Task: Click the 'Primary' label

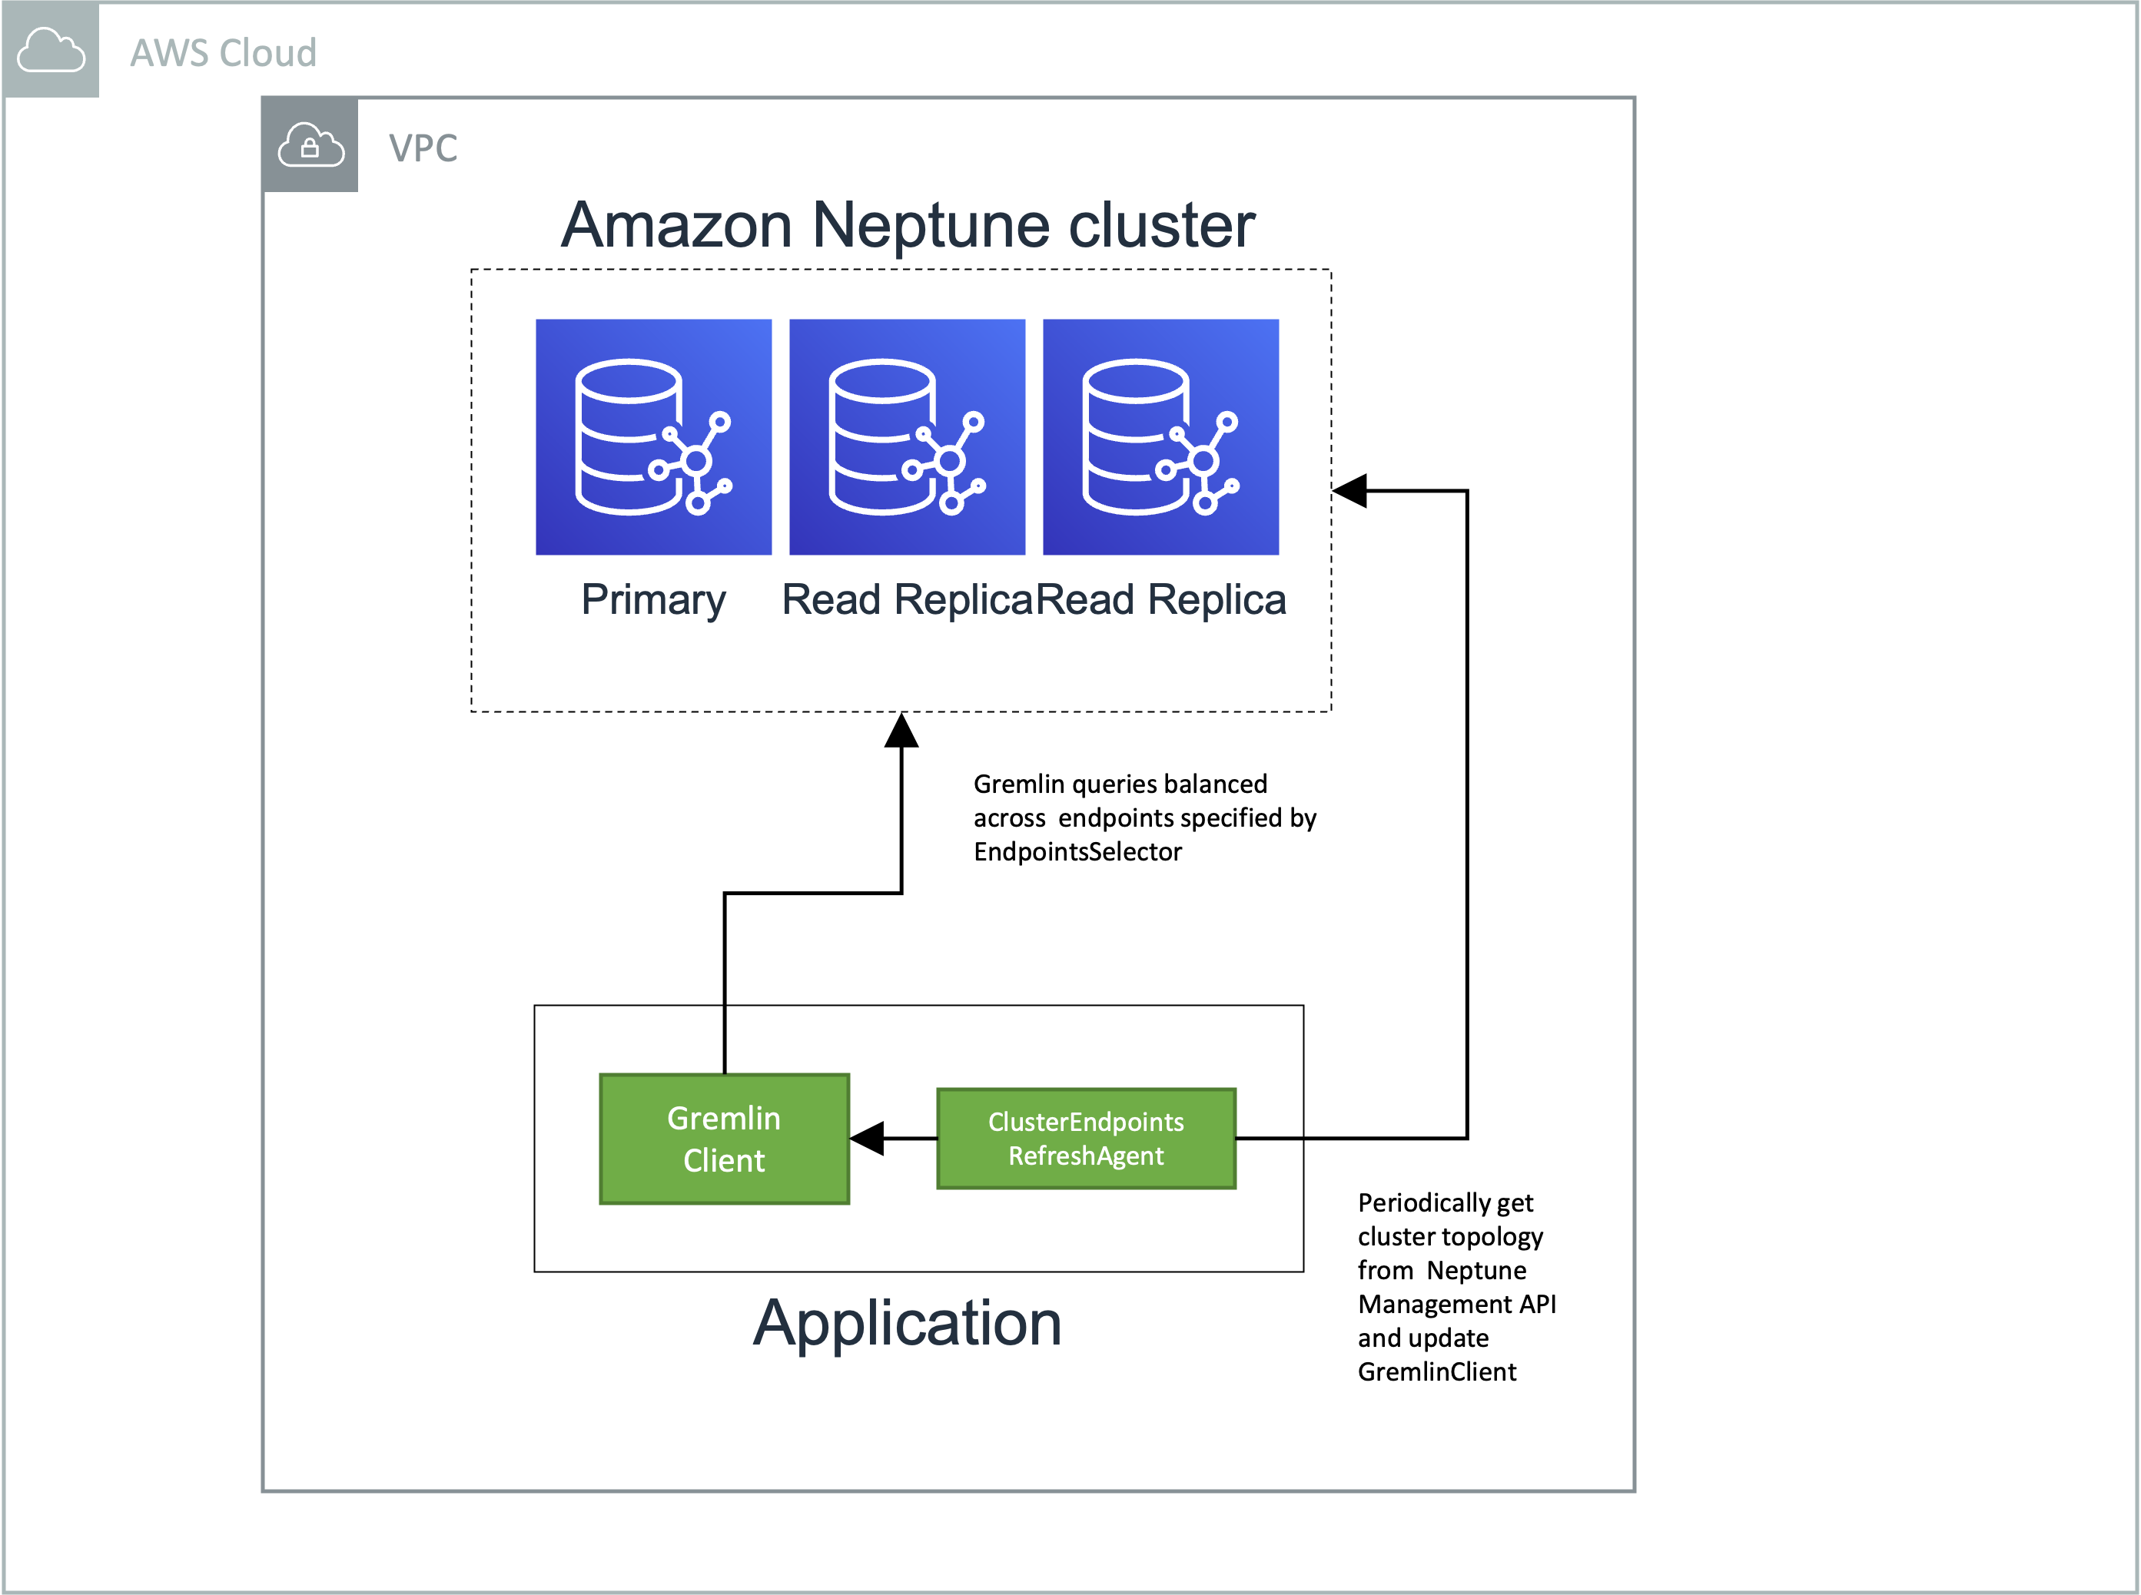Action: (652, 601)
